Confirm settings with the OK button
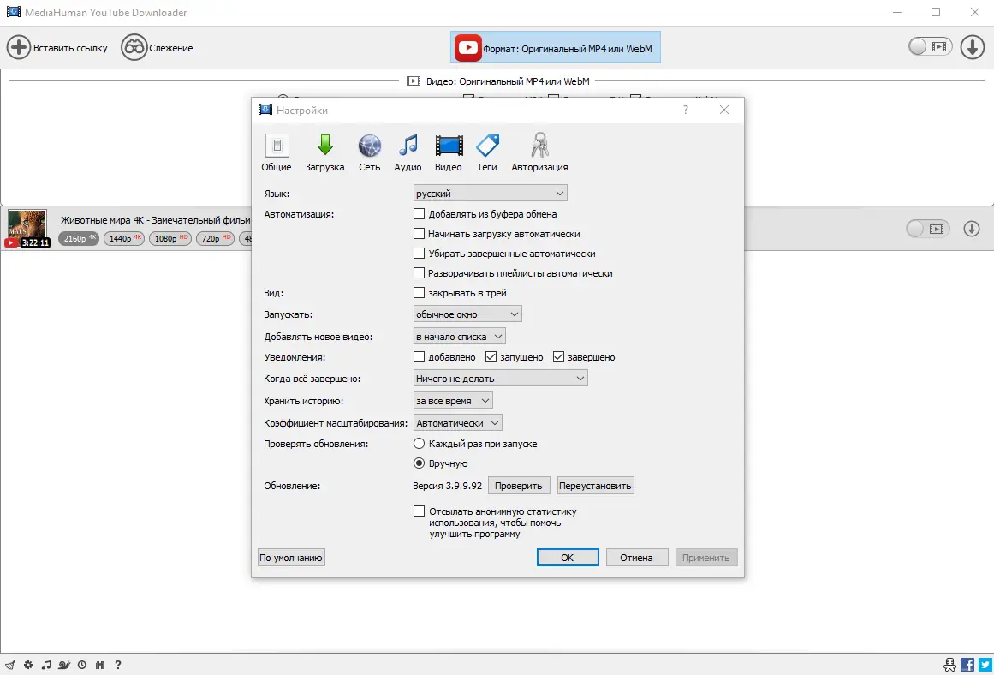 568,558
